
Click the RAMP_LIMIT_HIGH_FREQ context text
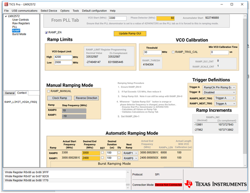click(x=21, y=102)
